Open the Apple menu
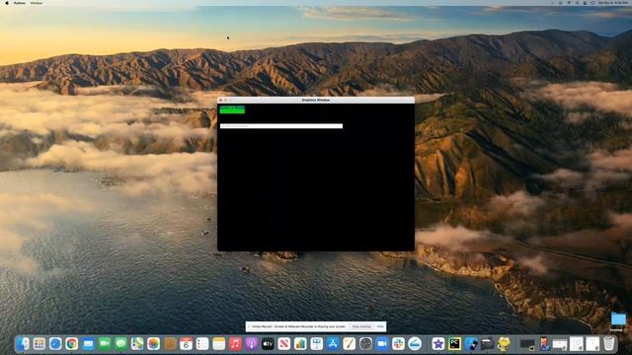This screenshot has height=355, width=632. tap(7, 3)
